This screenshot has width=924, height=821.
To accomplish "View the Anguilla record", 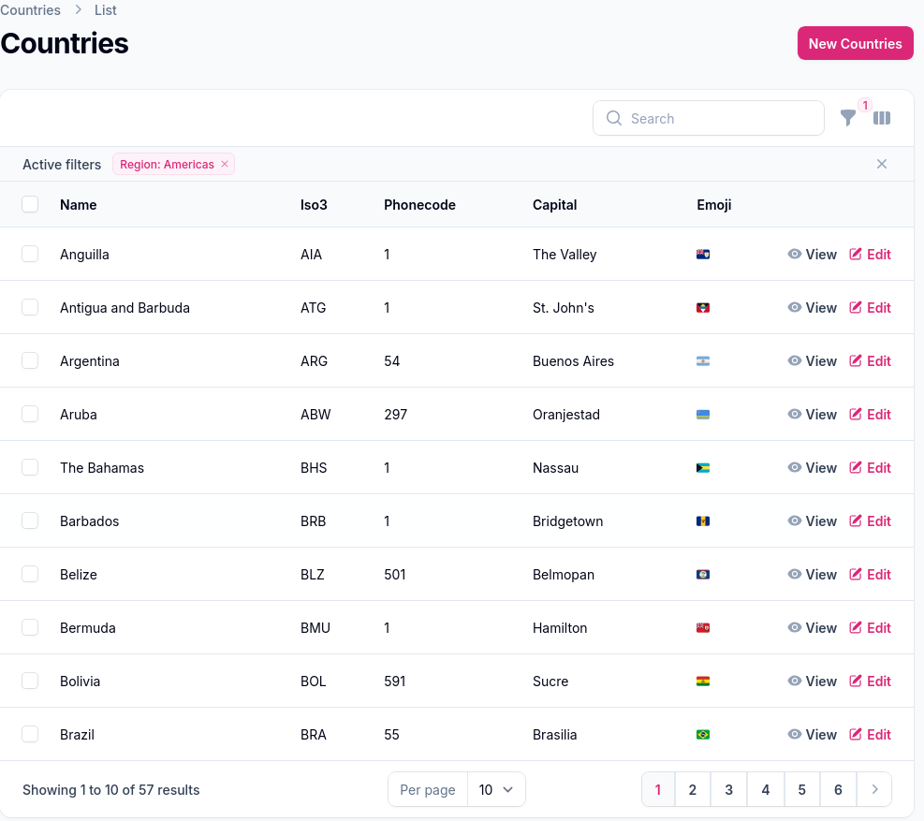I will (x=812, y=254).
